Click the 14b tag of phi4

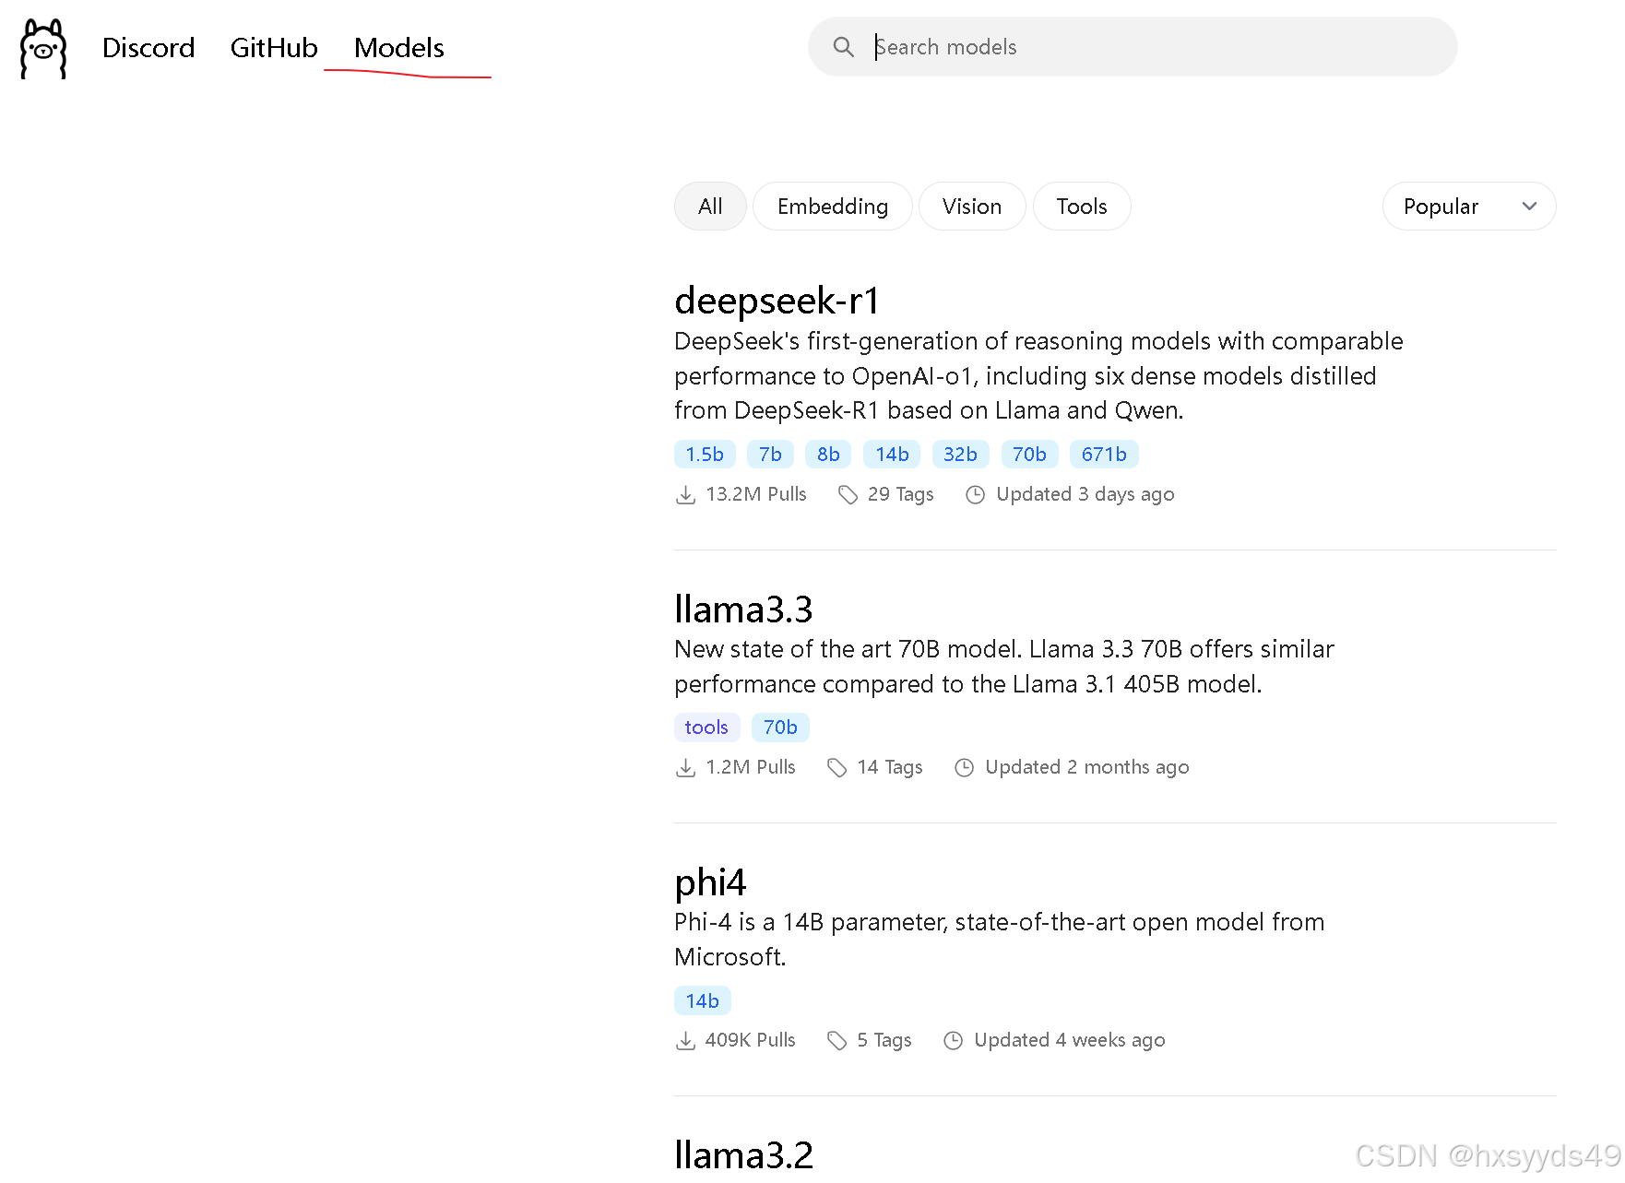click(x=702, y=1000)
